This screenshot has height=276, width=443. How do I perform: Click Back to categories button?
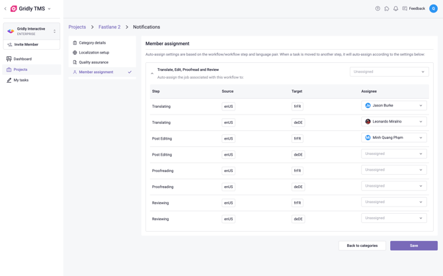(x=362, y=246)
